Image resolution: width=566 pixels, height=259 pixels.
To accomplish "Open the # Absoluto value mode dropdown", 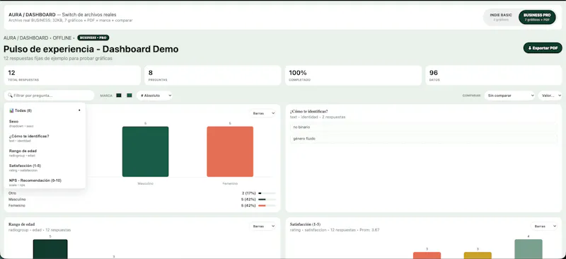I will [x=154, y=96].
